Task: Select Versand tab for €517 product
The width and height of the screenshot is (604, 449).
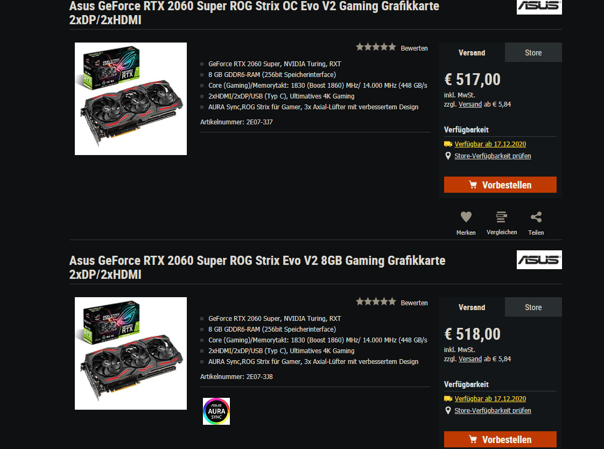Action: click(472, 52)
